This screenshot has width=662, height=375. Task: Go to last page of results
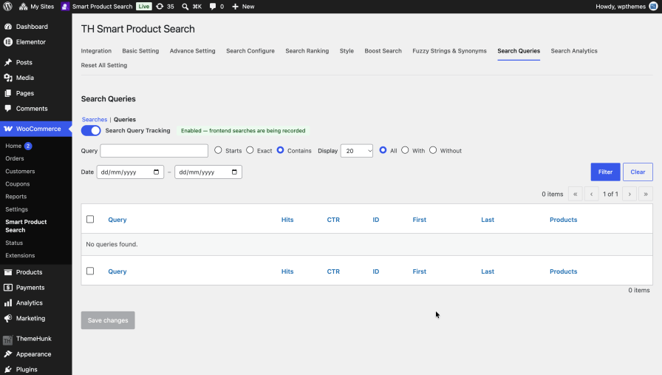tap(646, 194)
